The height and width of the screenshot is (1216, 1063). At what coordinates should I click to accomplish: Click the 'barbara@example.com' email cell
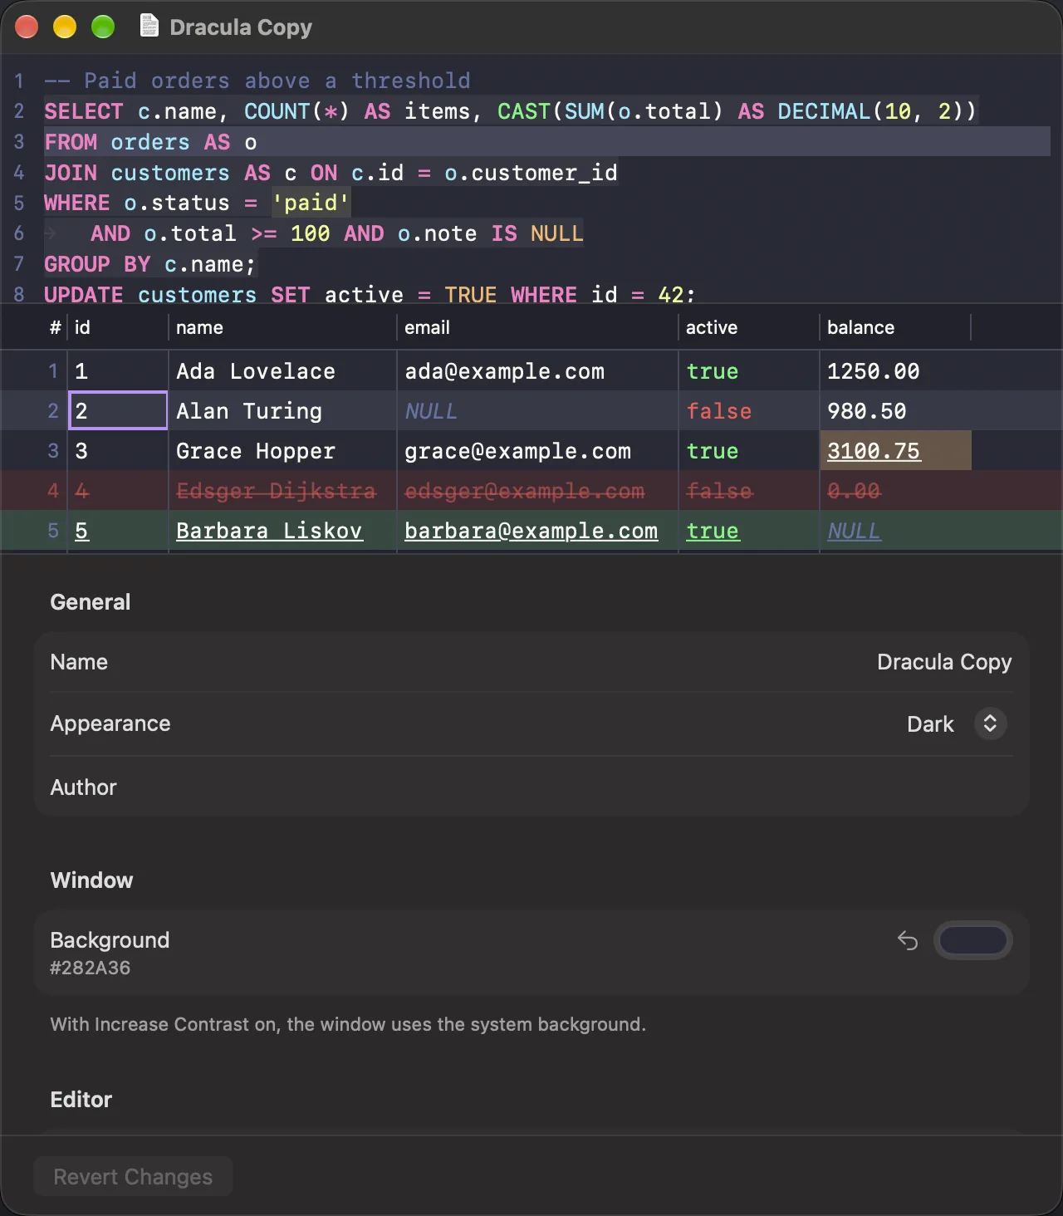(x=537, y=530)
